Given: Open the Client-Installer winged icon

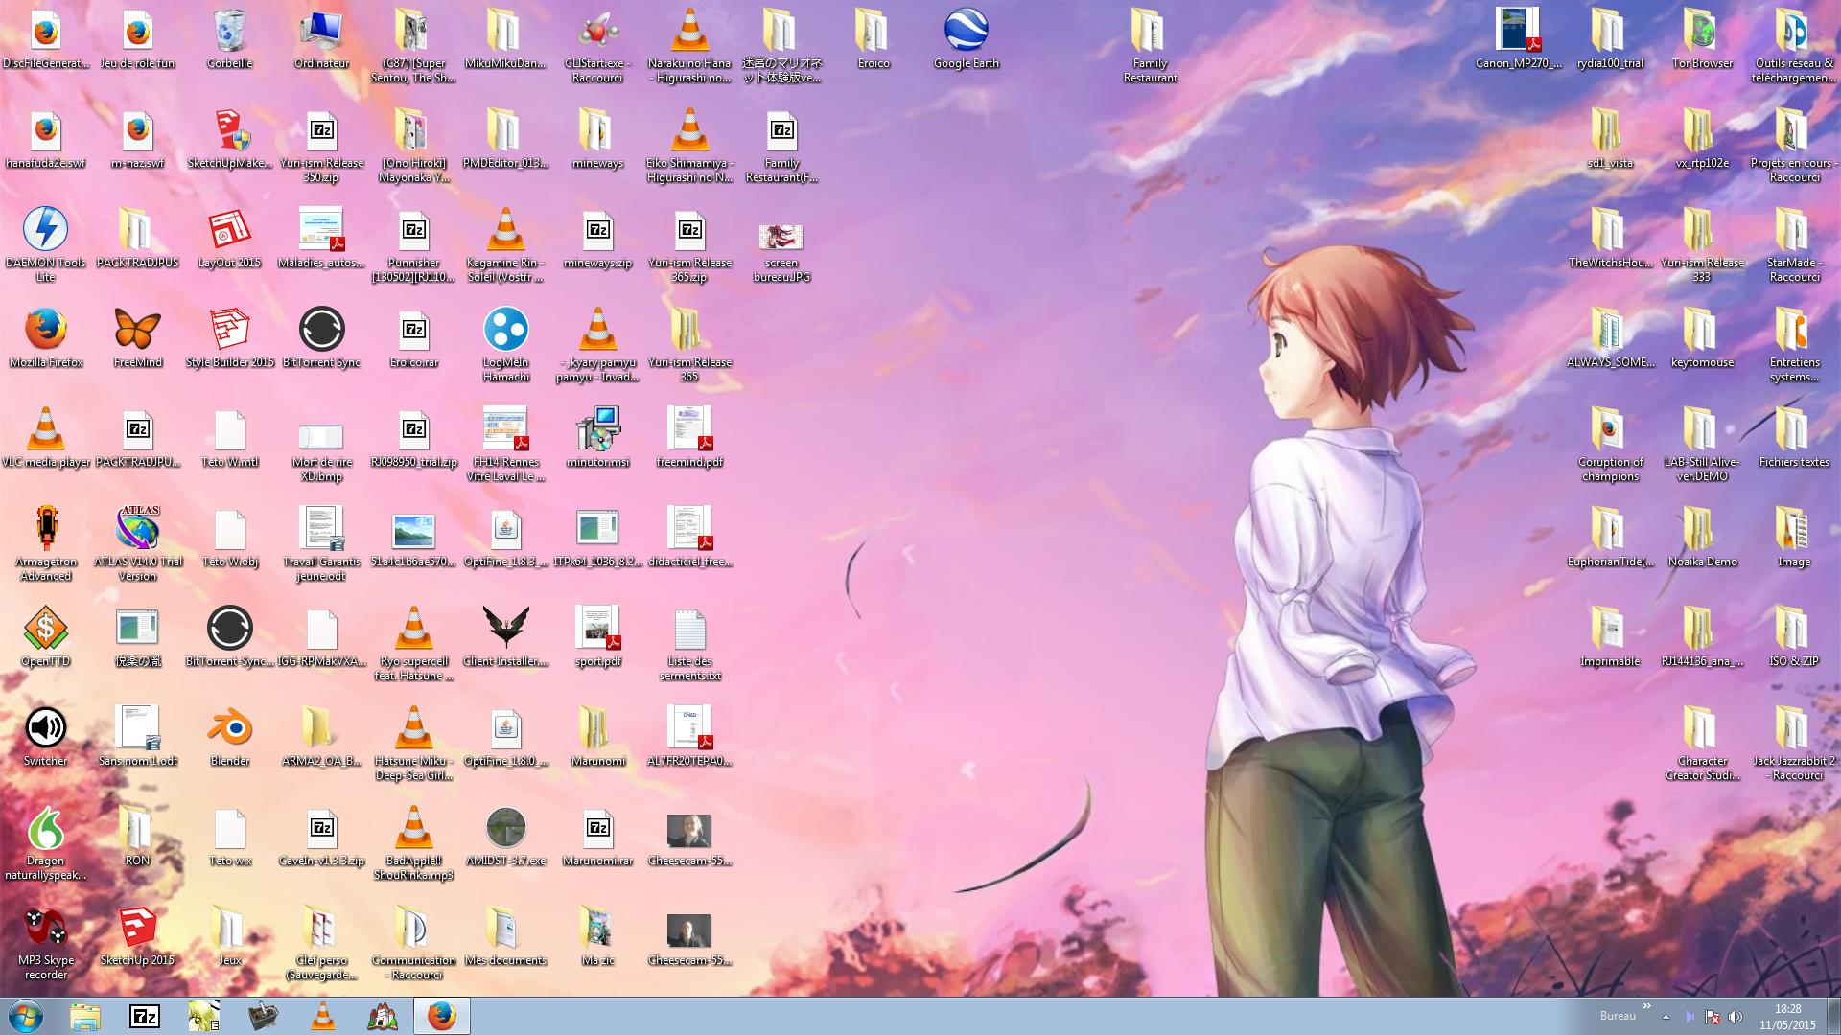Looking at the screenshot, I should (x=505, y=636).
